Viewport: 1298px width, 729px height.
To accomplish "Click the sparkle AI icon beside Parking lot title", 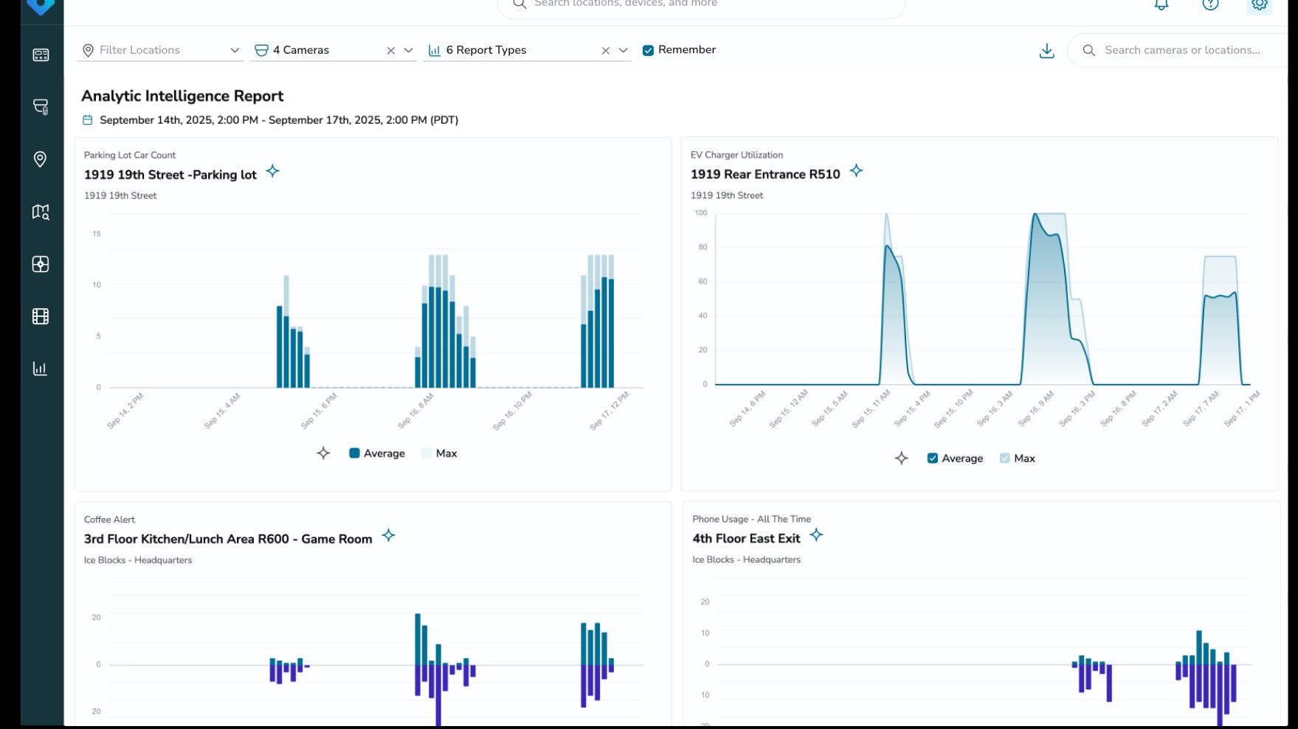I will (x=272, y=171).
